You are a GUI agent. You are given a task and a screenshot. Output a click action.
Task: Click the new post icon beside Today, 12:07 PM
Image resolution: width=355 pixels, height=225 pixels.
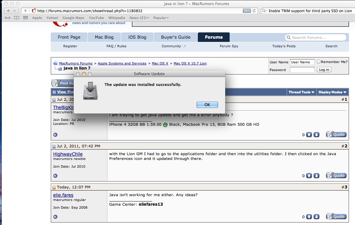[54, 188]
